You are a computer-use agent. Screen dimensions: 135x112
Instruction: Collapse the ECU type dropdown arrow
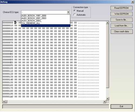(x=68, y=12)
